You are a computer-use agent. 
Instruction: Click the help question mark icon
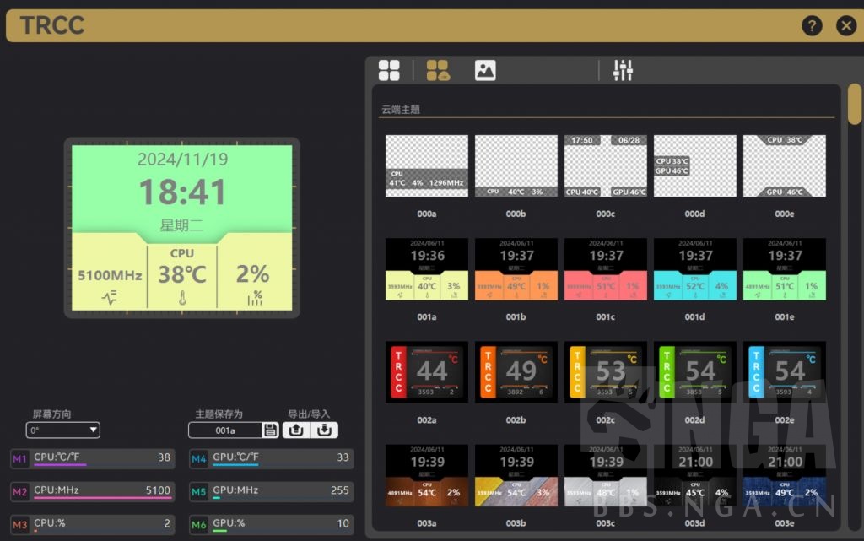coord(812,26)
